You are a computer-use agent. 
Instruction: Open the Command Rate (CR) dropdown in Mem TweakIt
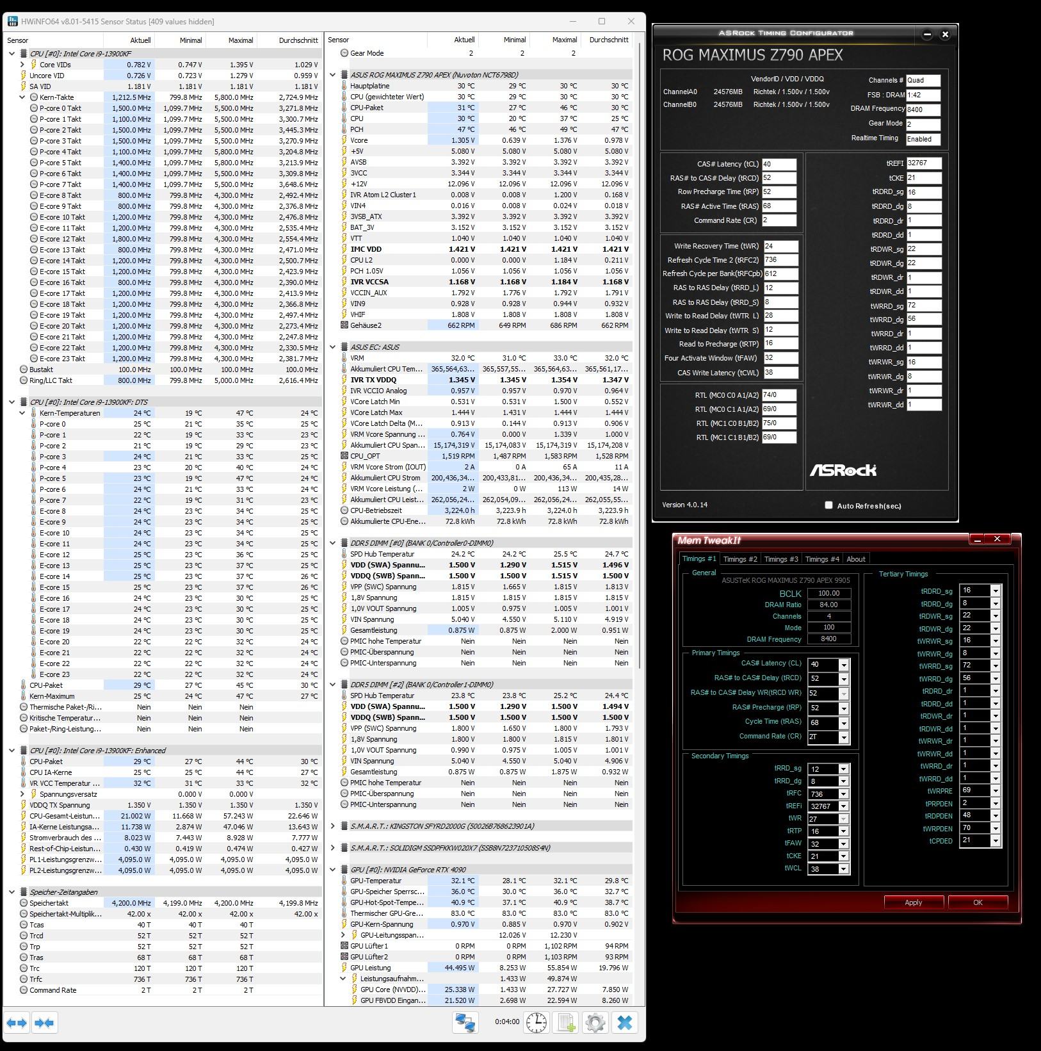click(844, 737)
